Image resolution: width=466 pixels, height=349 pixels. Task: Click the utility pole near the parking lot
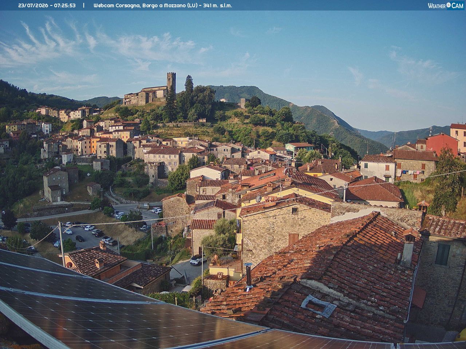[x=62, y=244]
